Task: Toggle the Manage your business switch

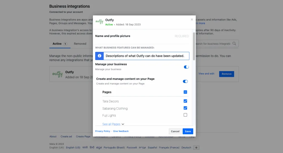Action: (186, 67)
